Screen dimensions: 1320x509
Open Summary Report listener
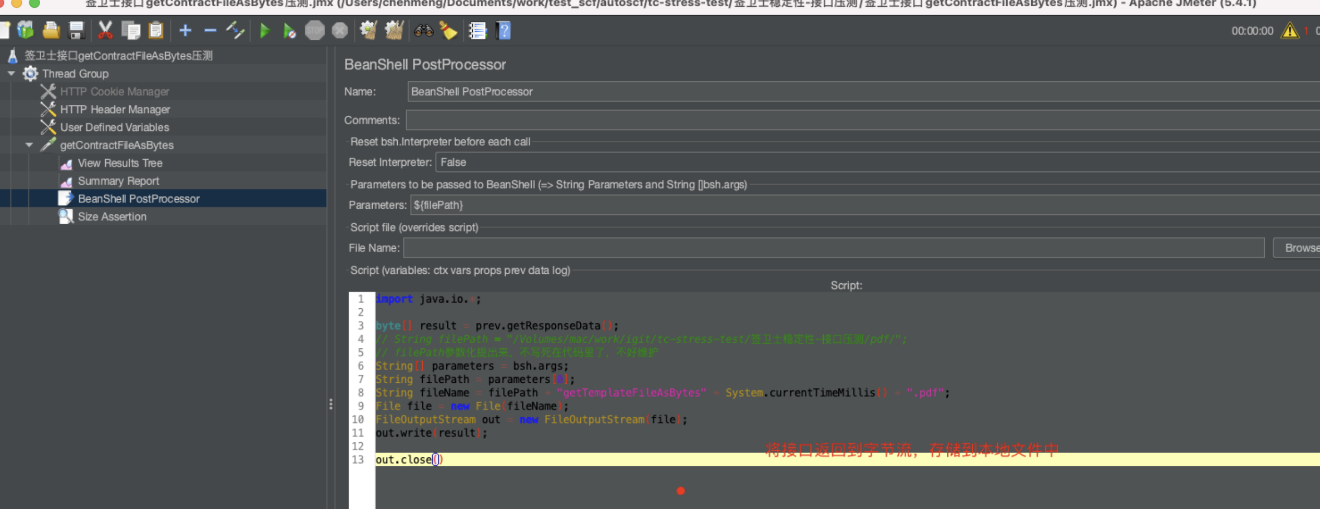pyautogui.click(x=118, y=181)
